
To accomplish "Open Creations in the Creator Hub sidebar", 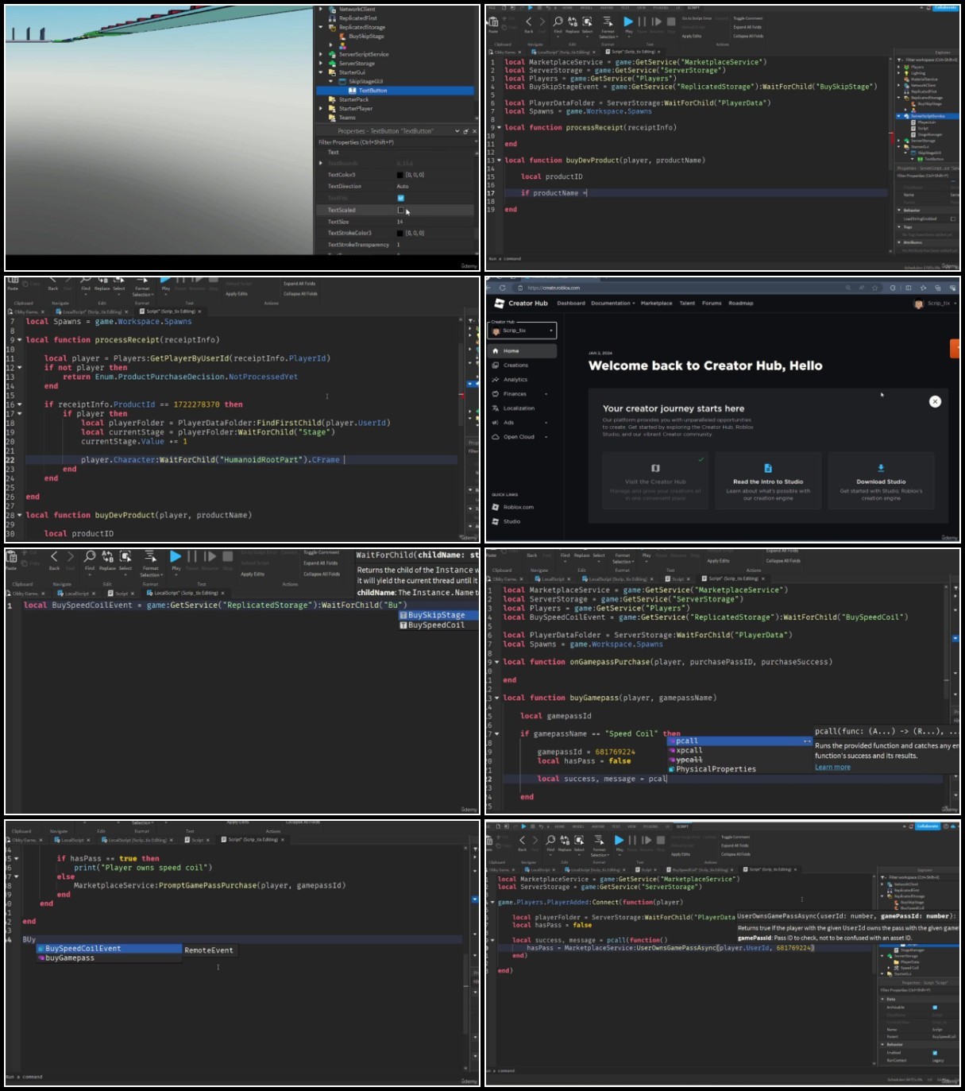I will [x=515, y=366].
